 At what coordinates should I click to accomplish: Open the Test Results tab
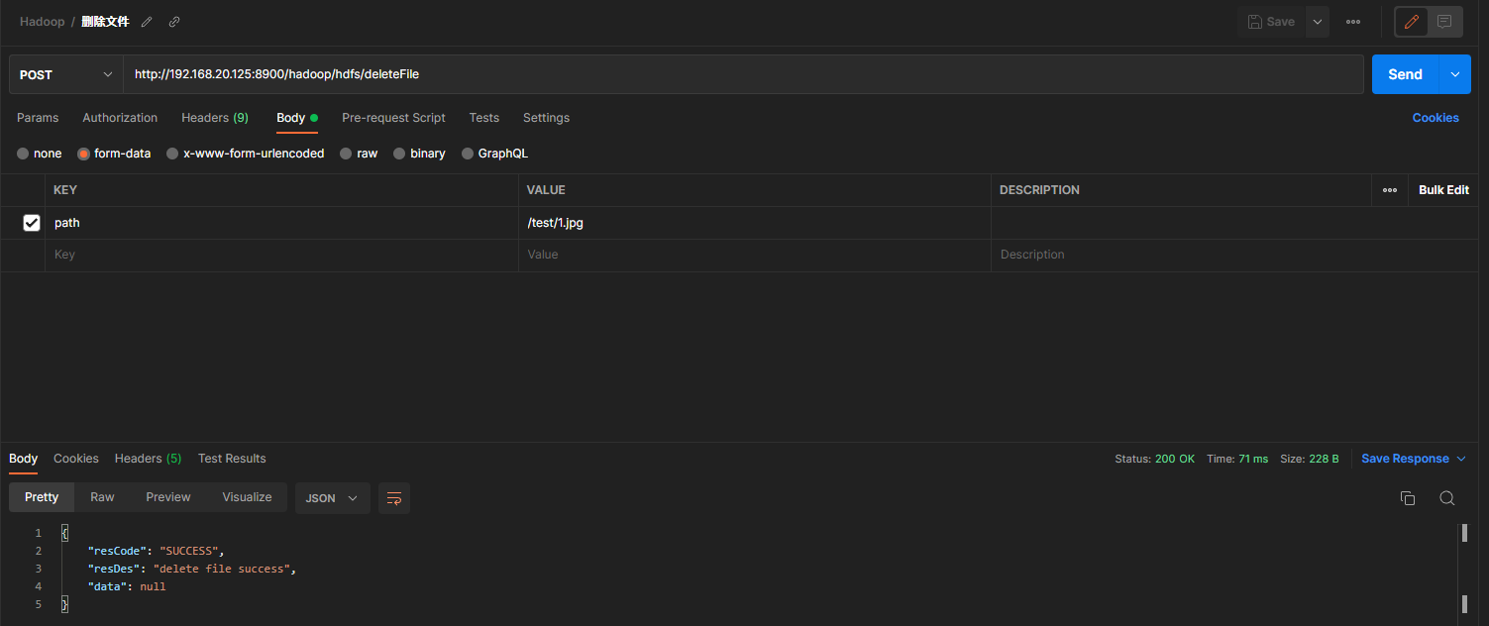point(232,459)
